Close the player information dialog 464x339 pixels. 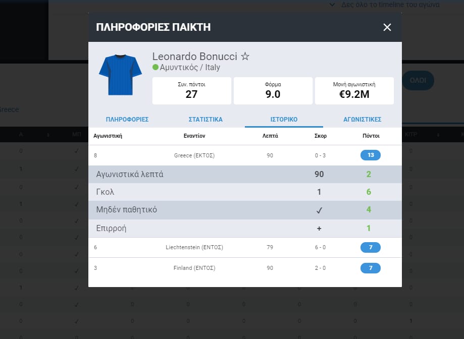pos(387,27)
